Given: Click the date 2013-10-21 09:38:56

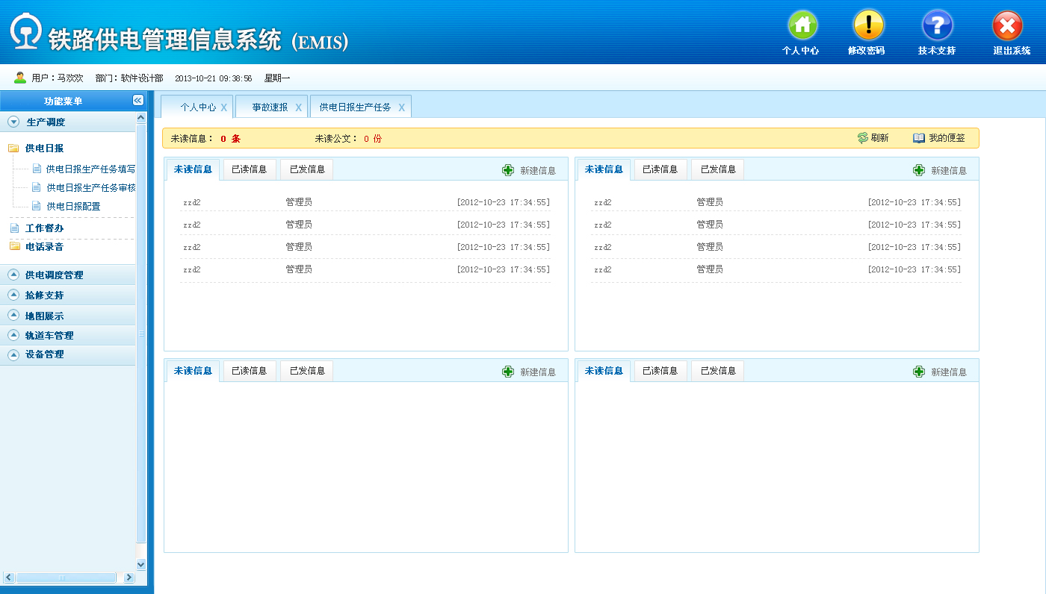Looking at the screenshot, I should pos(213,78).
